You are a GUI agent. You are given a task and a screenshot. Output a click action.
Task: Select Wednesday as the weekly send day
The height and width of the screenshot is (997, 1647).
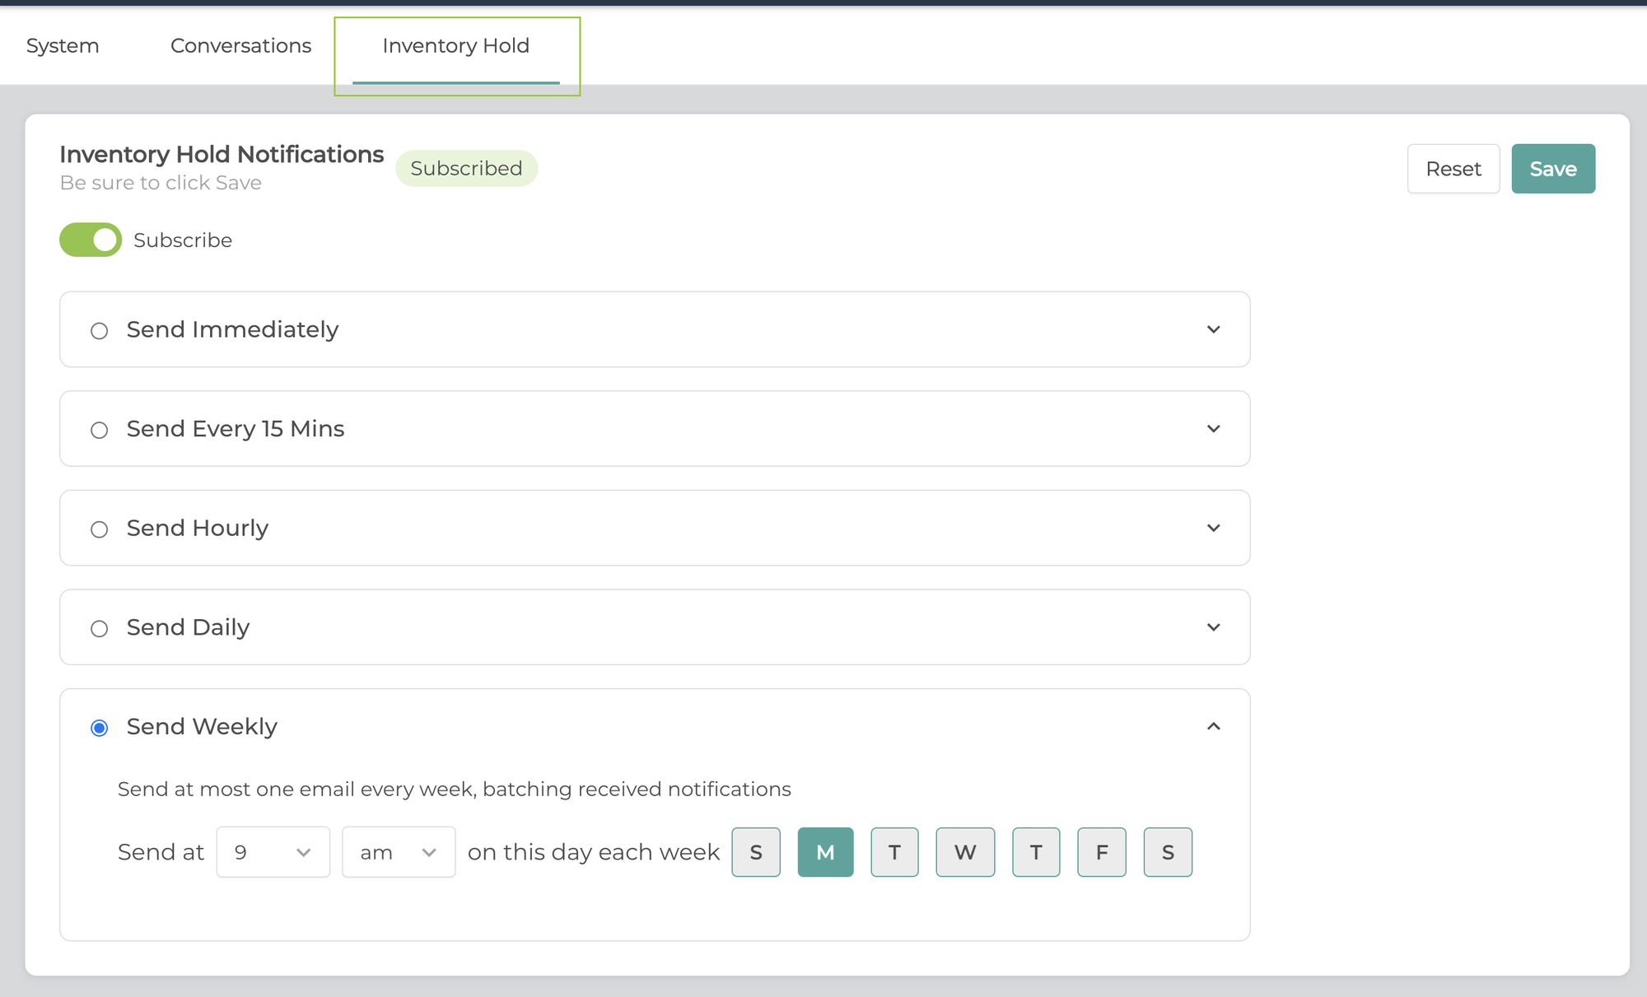coord(964,852)
